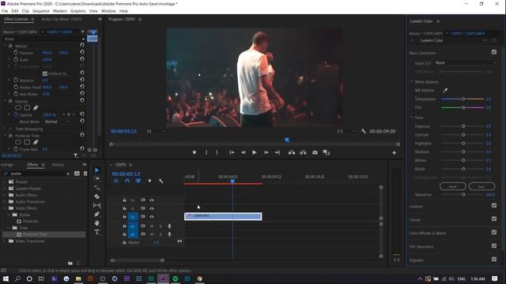Toggle Uniform Scale checkbox
Viewport: 506px width, 284px height.
point(45,73)
